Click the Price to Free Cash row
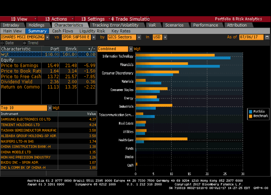Screen dimensions: 271x195 pos(48,76)
